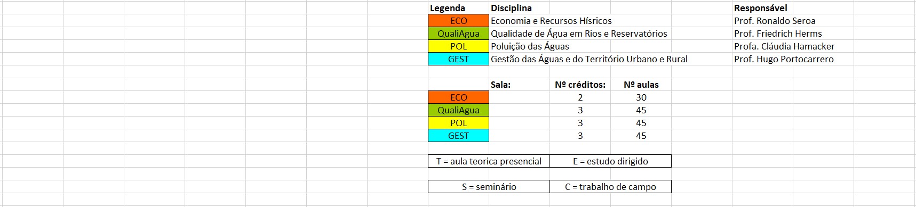Select the orange ECO legend cell
Viewport: 916px width, 207px height.
[458, 21]
